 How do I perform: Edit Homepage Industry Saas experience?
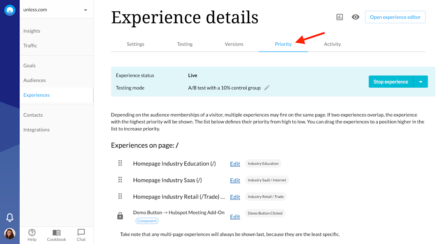tap(235, 180)
